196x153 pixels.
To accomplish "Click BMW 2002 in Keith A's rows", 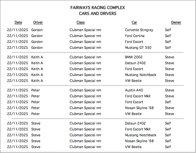I will [x=134, y=57].
